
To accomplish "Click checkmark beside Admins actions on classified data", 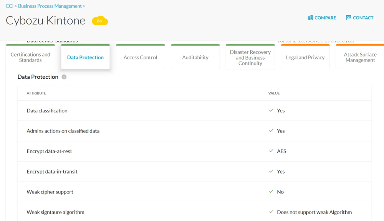I will point(271,130).
